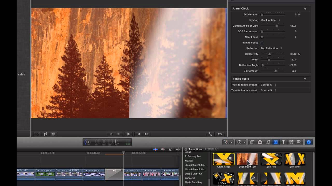Screen dimensions: 332x186
Task: Open the Reflection dropdown
Action: [271, 48]
